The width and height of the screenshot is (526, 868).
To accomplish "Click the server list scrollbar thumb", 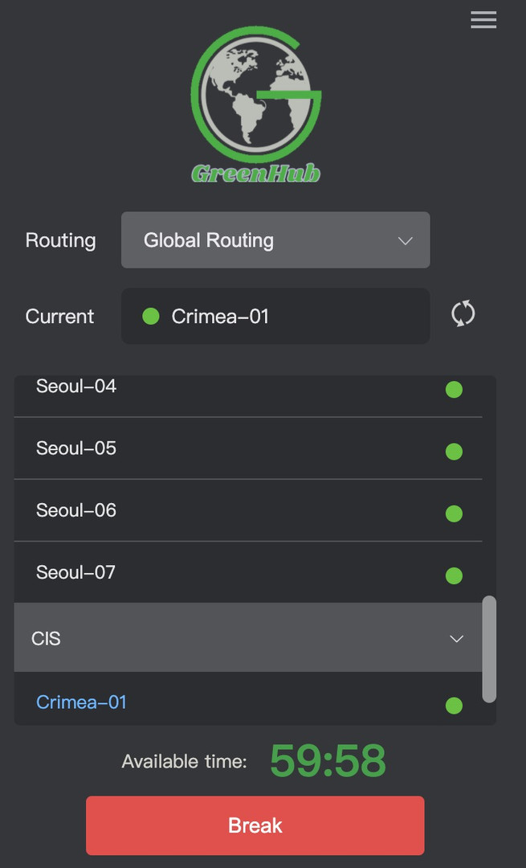I will pos(489,649).
